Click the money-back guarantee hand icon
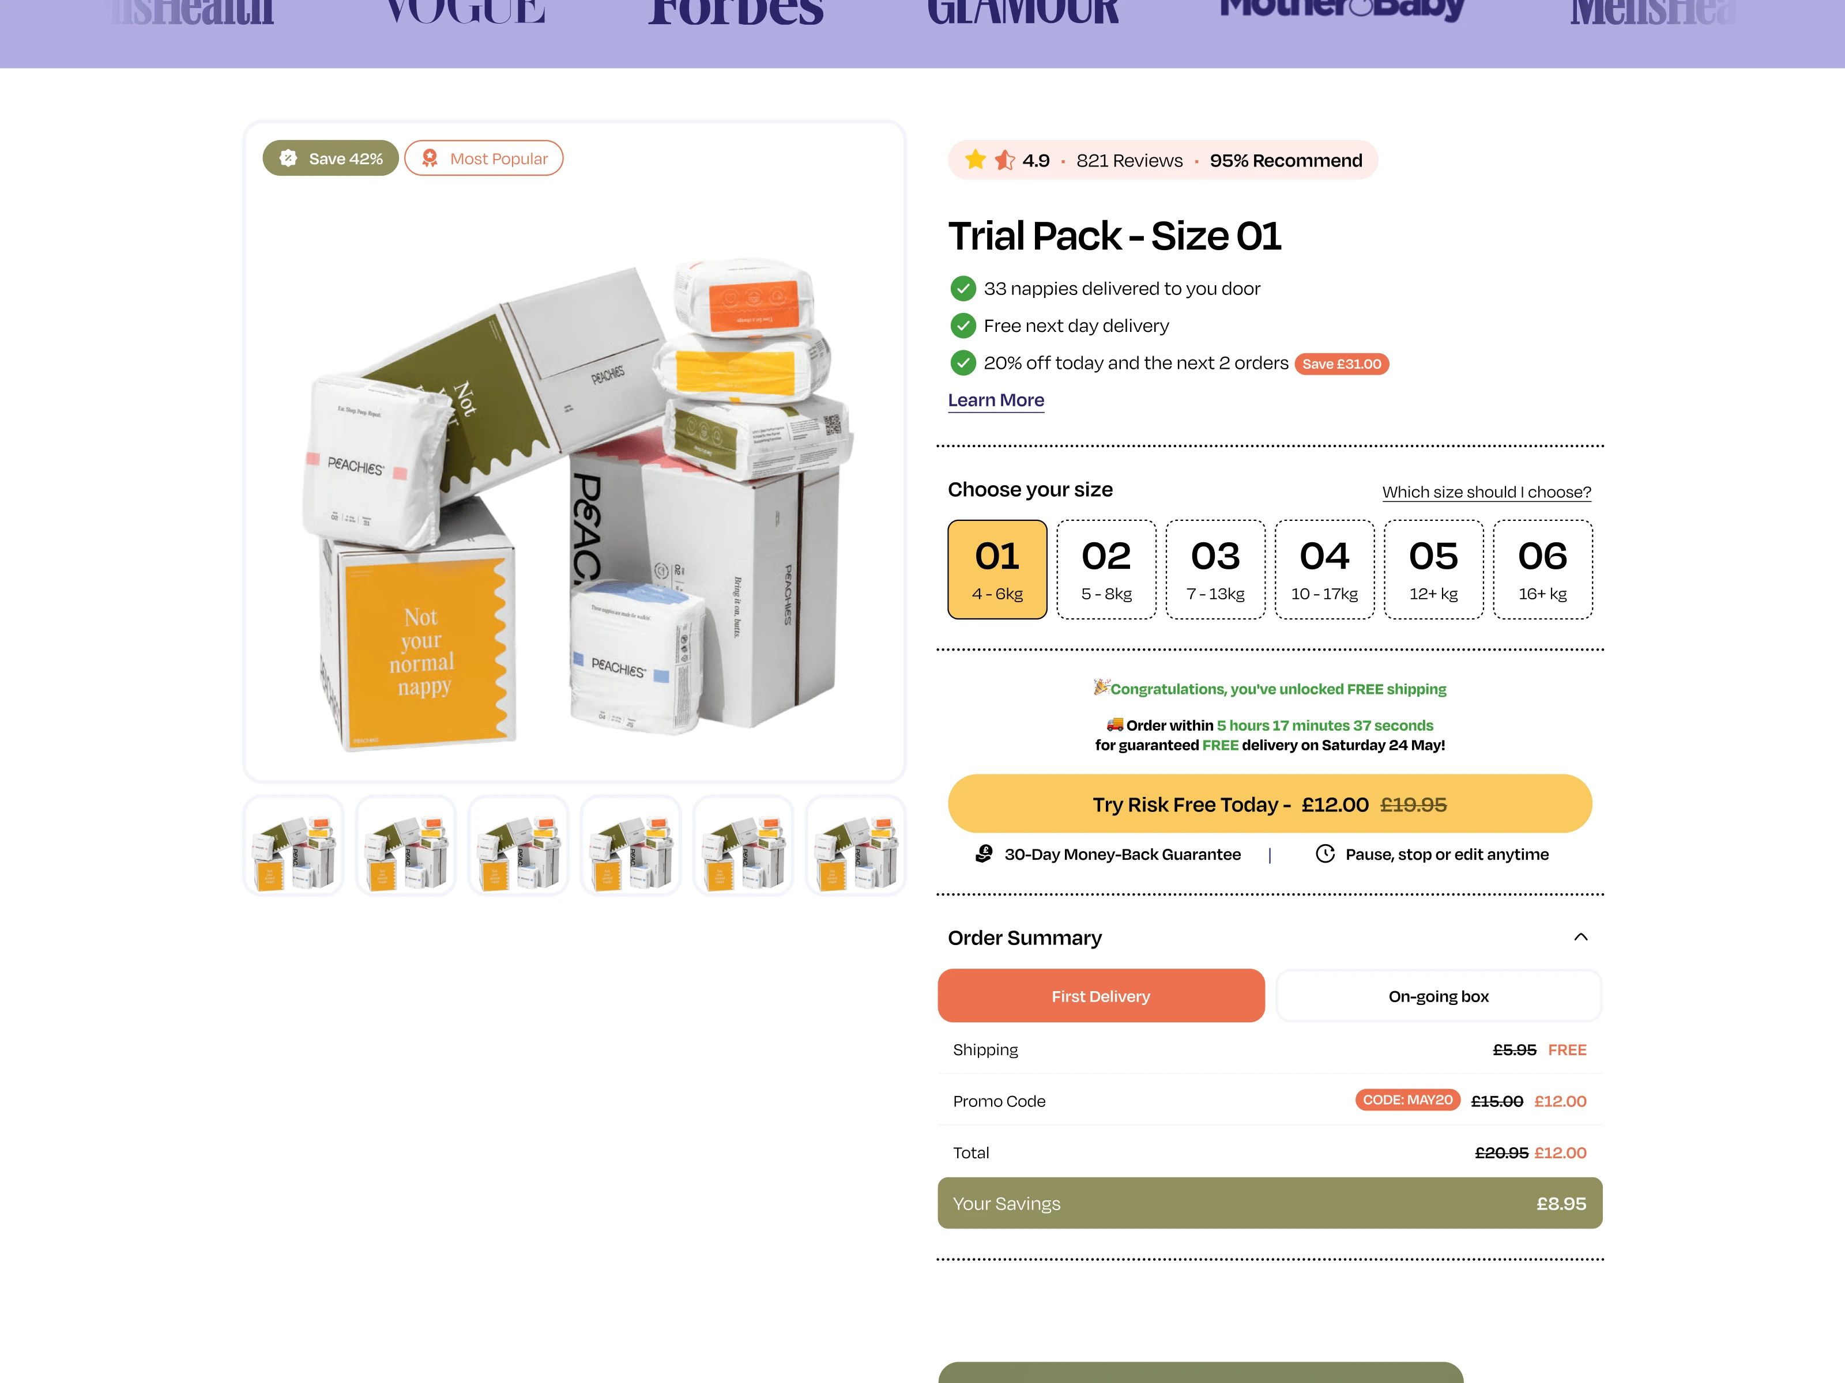Image resolution: width=1845 pixels, height=1383 pixels. (984, 853)
